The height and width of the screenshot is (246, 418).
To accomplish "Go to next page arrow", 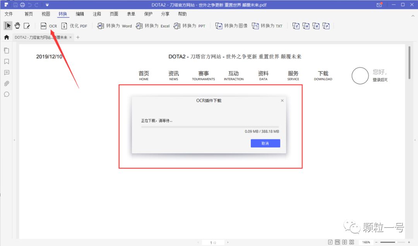I will coord(228,242).
